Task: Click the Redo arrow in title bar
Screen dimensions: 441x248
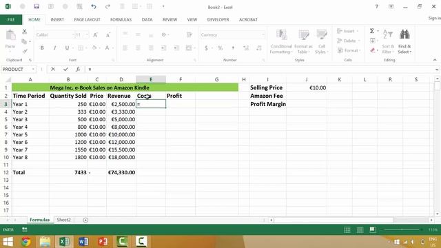Action: coord(107,6)
